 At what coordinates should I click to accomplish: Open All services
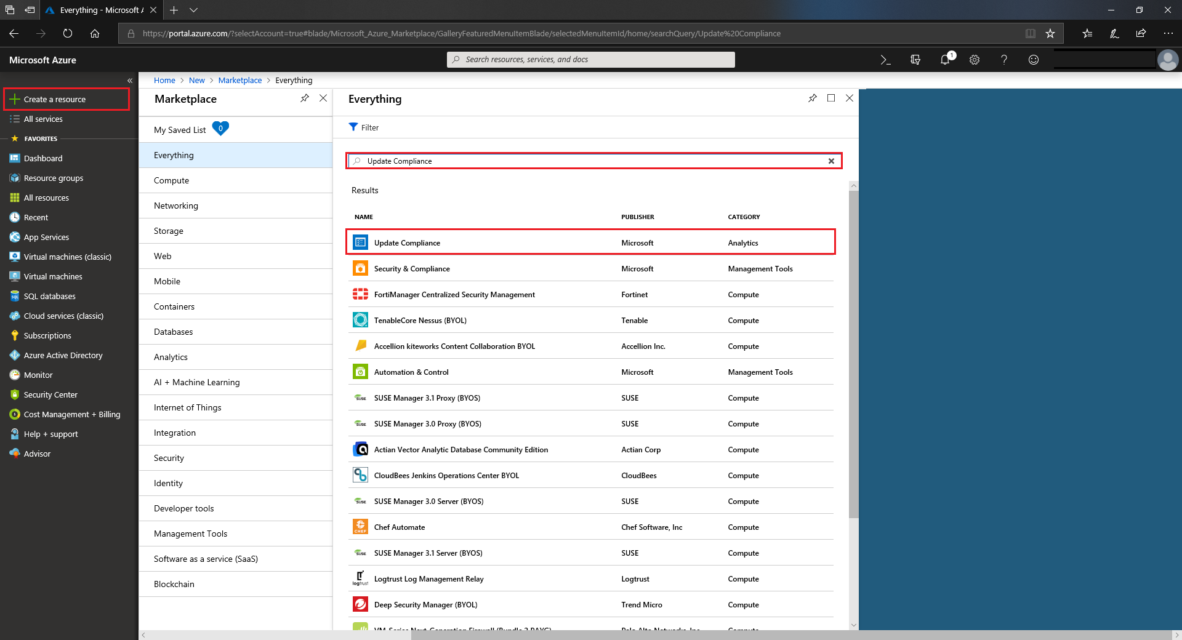(x=43, y=119)
